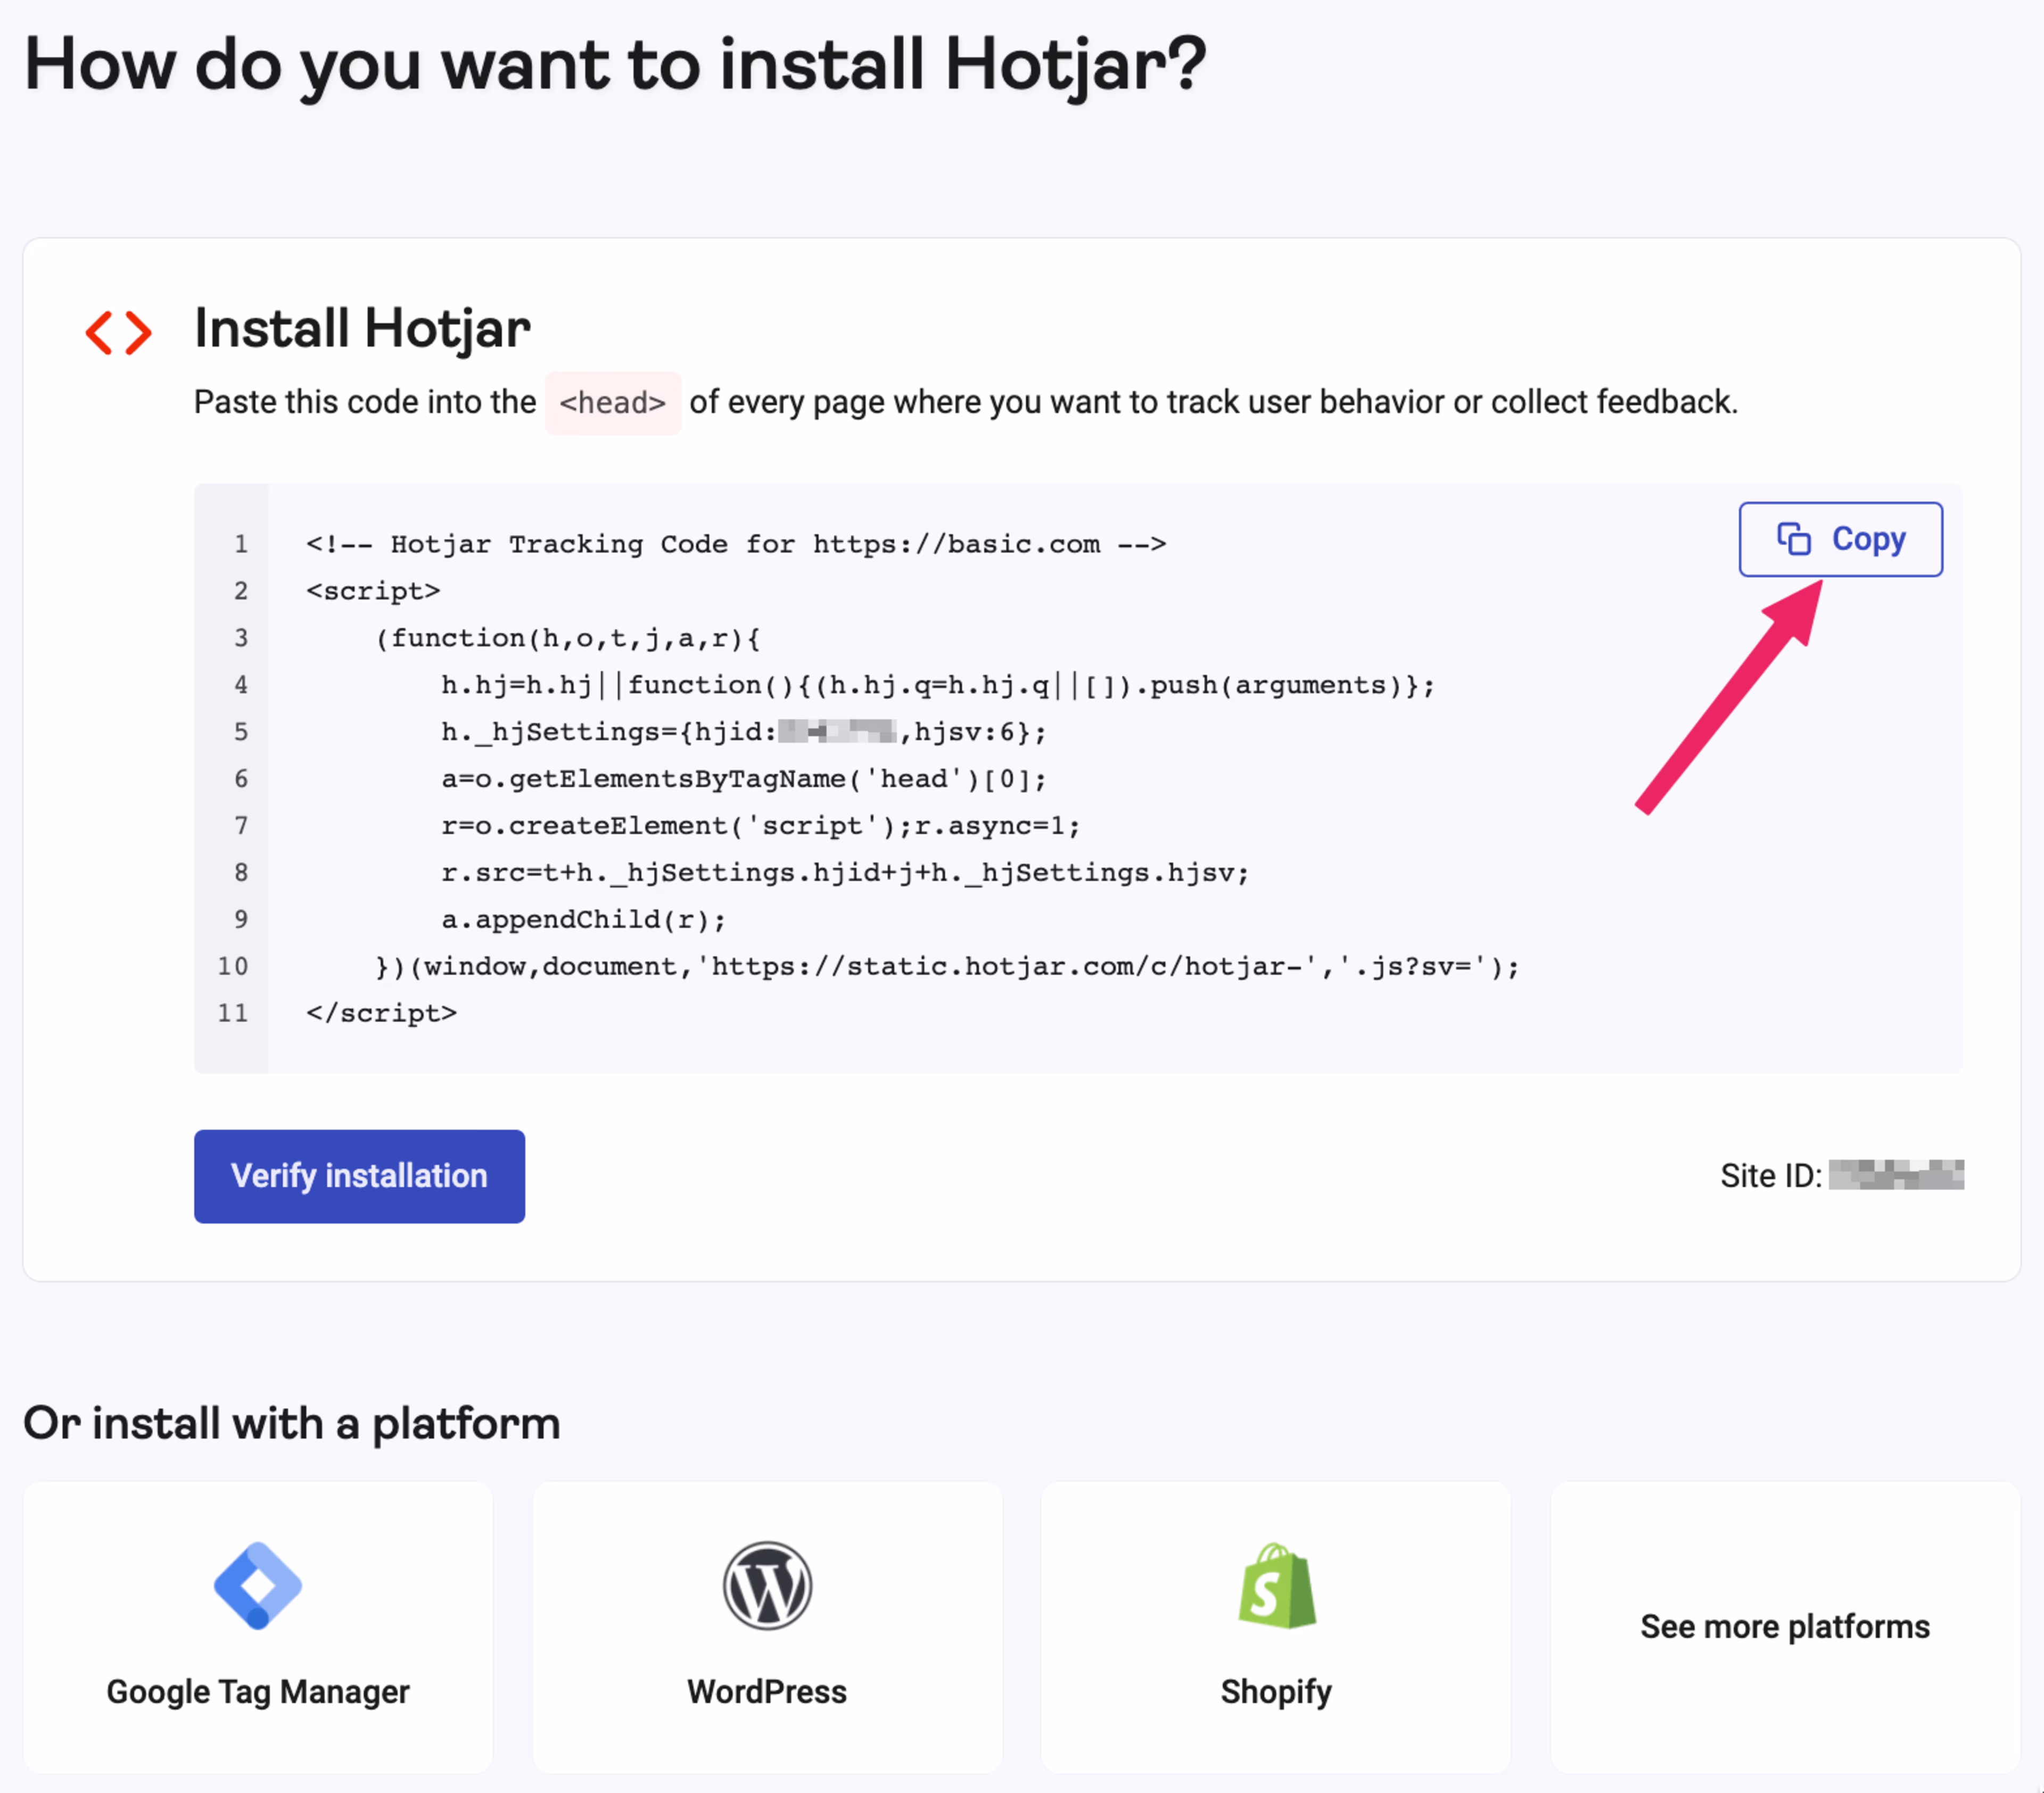Viewport: 2044px width, 1793px height.
Task: Select WordPress platform label
Action: coord(767,1691)
